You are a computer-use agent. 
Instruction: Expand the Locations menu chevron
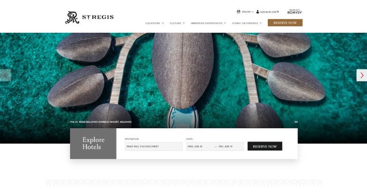(x=163, y=23)
